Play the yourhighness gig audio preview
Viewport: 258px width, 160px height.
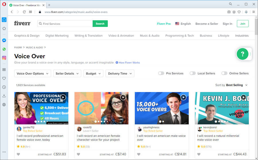pos(183,97)
